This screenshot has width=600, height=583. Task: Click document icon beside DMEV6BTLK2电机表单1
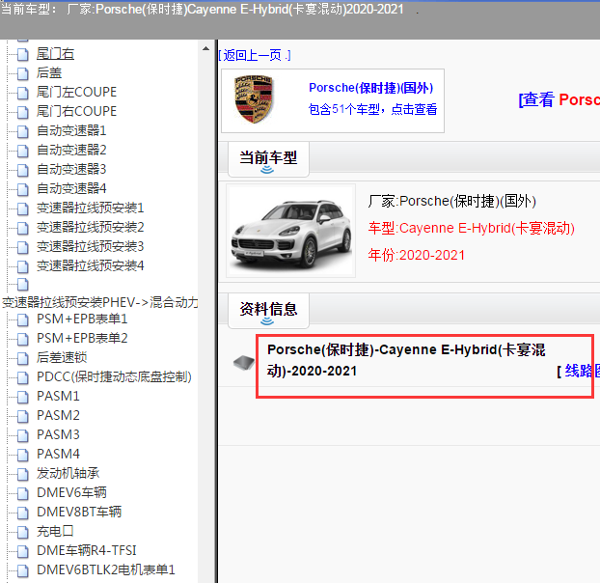pyautogui.click(x=23, y=570)
